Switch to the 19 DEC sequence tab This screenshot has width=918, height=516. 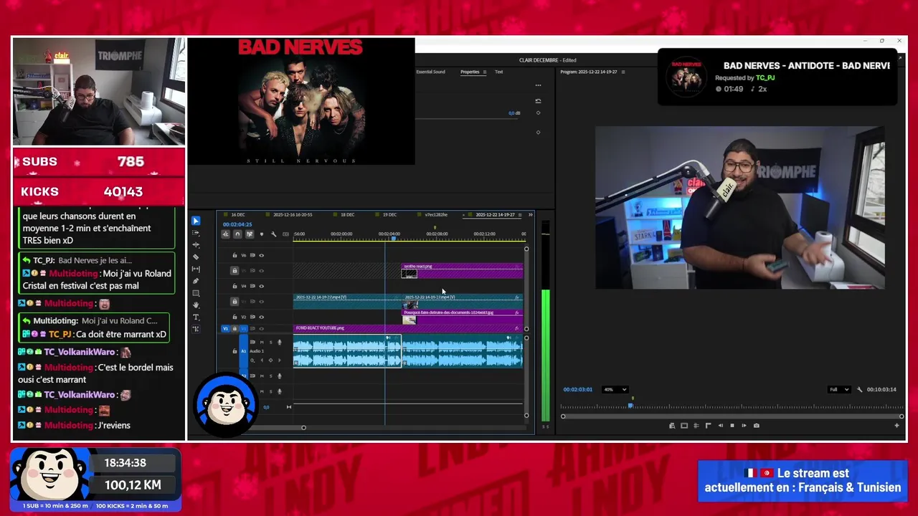[x=389, y=214]
